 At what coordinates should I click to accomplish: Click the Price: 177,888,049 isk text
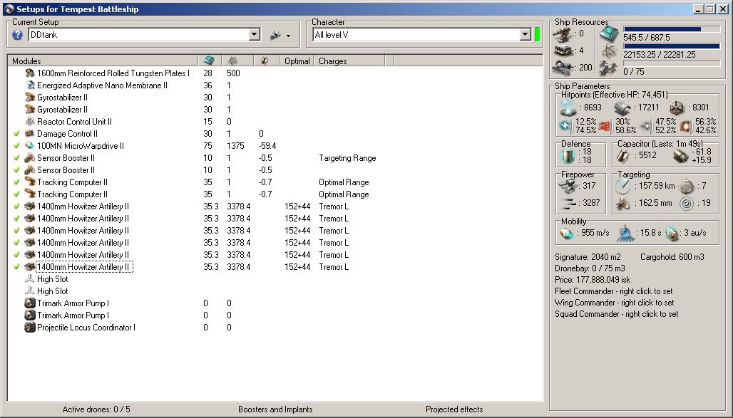(593, 280)
